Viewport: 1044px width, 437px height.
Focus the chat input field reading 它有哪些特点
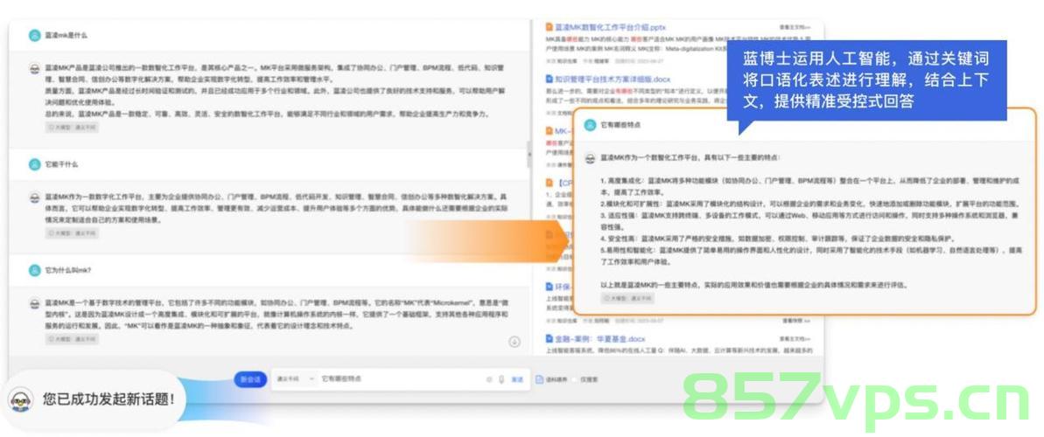400,379
